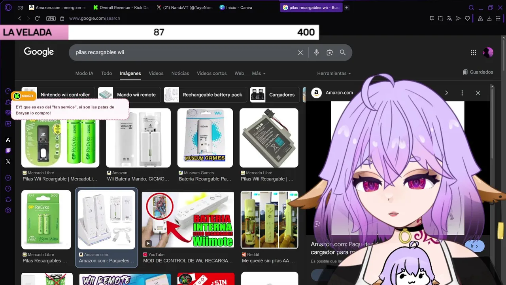Open the easy setup sliders icon
This screenshot has height=285, width=506.
[498, 18]
